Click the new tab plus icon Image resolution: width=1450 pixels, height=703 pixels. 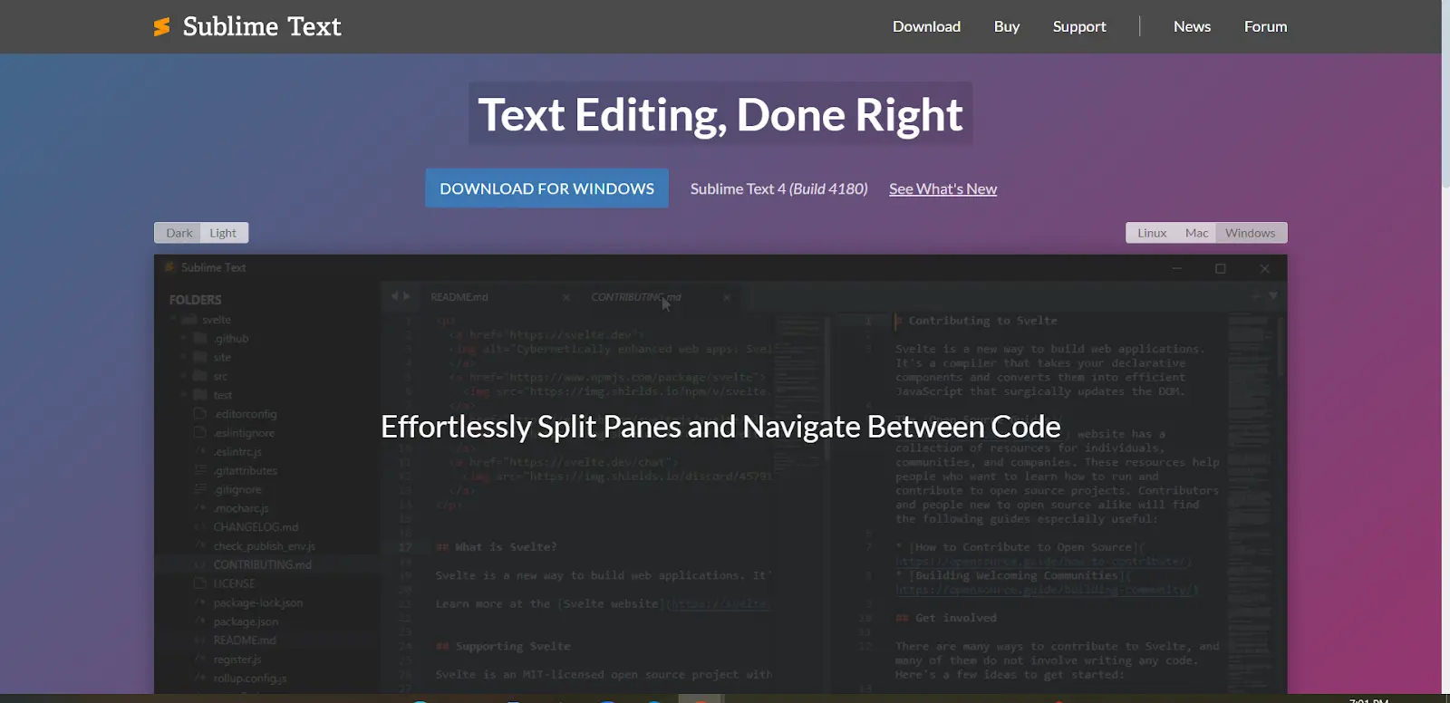click(x=1255, y=296)
